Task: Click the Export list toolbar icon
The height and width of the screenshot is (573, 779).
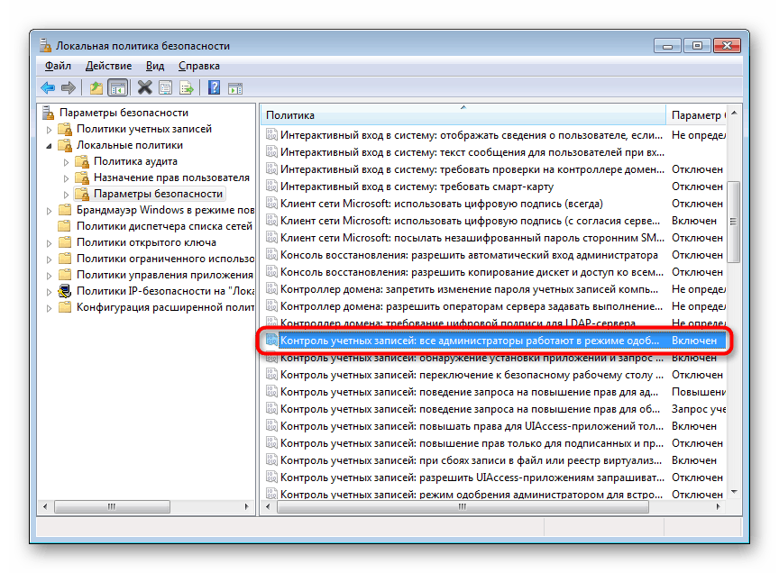Action: (187, 87)
